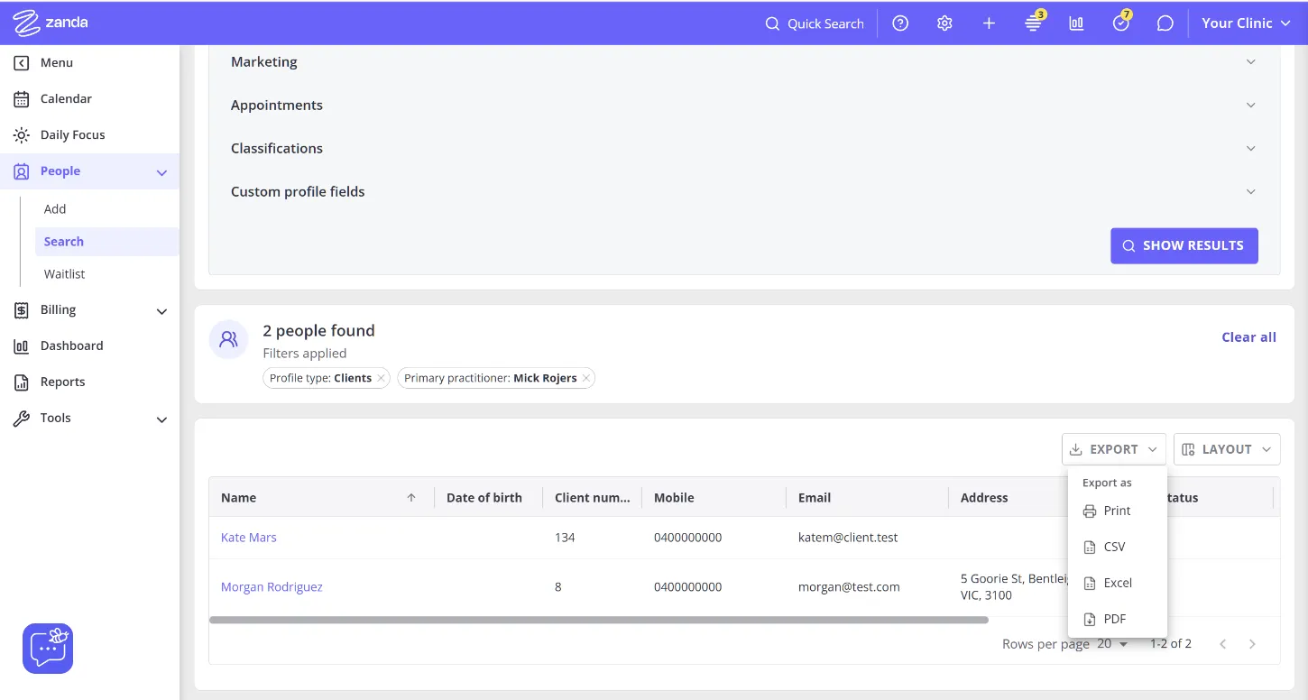Screen dimensions: 1308x700
Task: Choose PDF in the Export menu
Action: [x=1117, y=619]
